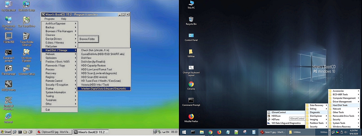The width and height of the screenshot is (362, 136).
Task: Switch to Clipboard02.jpg IrfanView taskbar button
Action: 54,132
